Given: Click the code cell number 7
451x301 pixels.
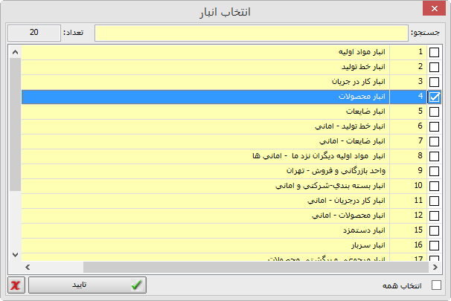Looking at the screenshot, I should coord(409,142).
